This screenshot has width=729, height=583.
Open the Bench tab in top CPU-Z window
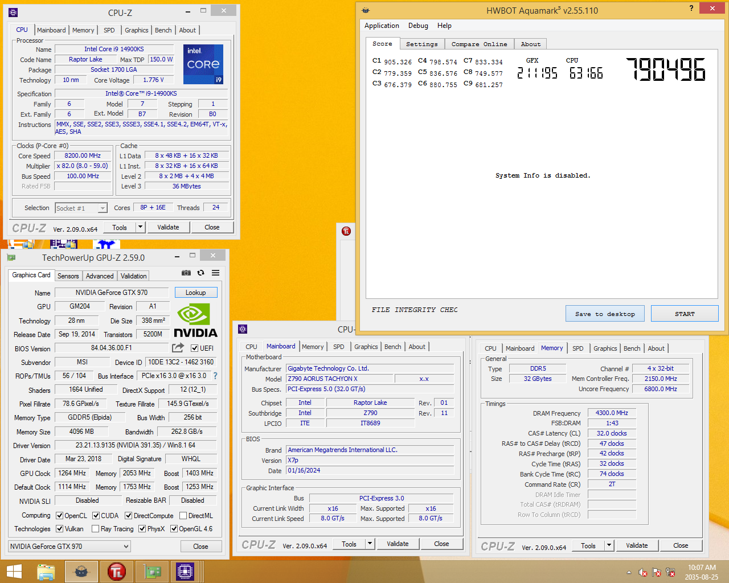[163, 30]
